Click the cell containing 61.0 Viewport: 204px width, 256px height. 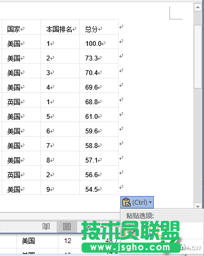99,114
